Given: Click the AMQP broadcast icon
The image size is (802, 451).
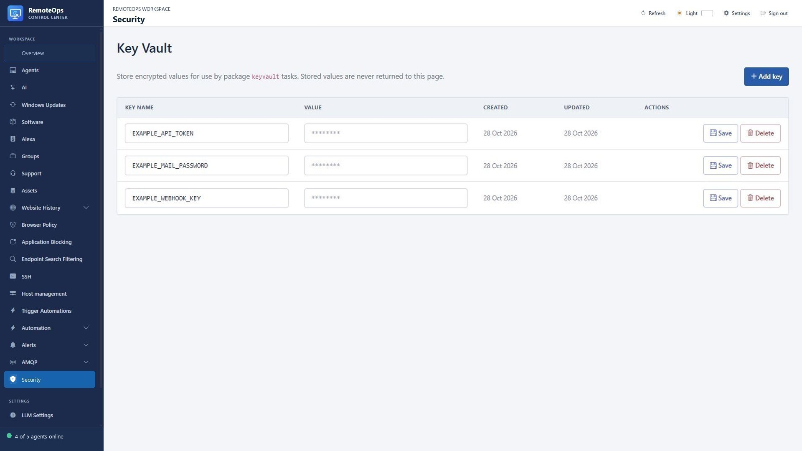Looking at the screenshot, I should pyautogui.click(x=13, y=362).
